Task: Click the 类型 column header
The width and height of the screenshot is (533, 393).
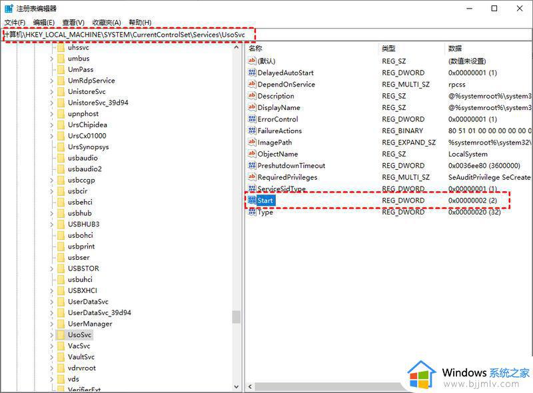Action: pos(388,48)
